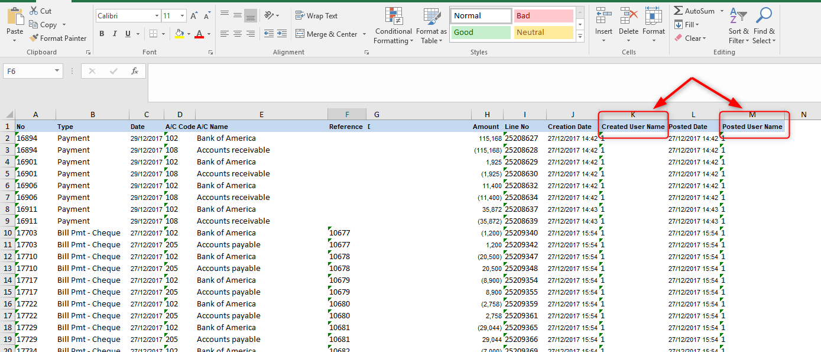Screen dimensions: 821x352
Task: Expand the font size dropdown
Action: coord(182,16)
